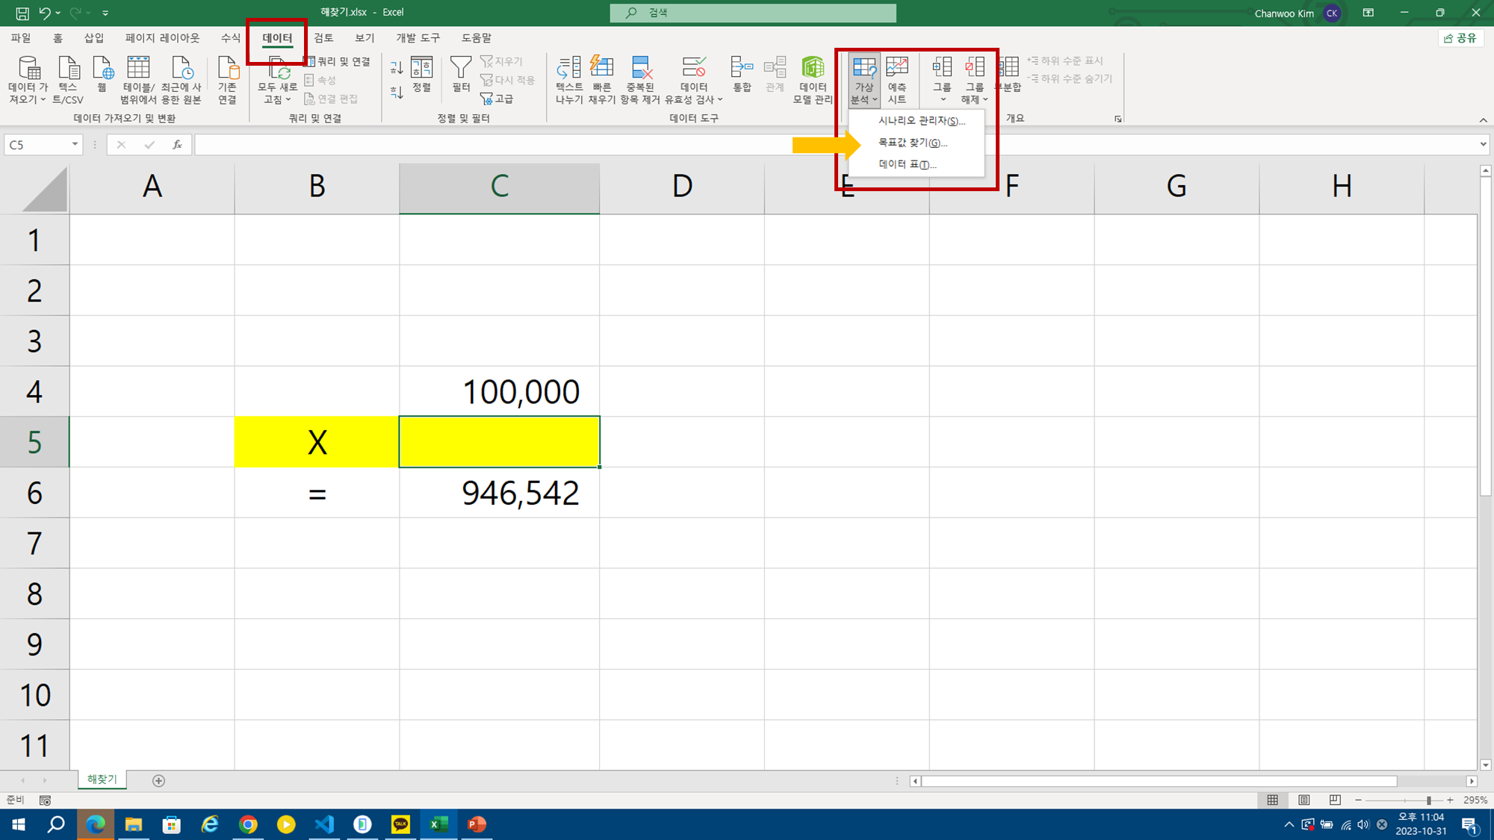This screenshot has height=840, width=1494.
Task: Click the search box in title bar
Action: (752, 13)
